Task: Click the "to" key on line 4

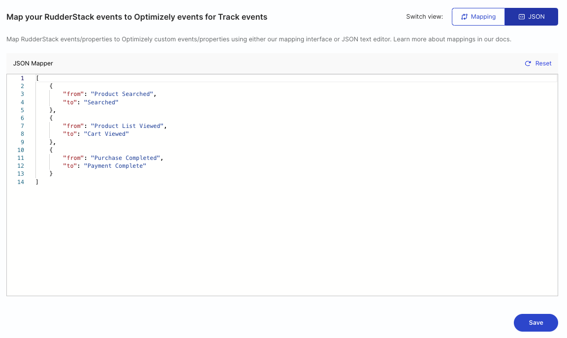Action: pos(70,102)
